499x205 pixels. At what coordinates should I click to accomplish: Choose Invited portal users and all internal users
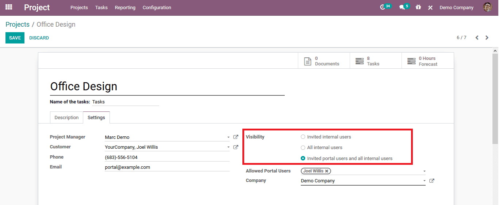[303, 159]
